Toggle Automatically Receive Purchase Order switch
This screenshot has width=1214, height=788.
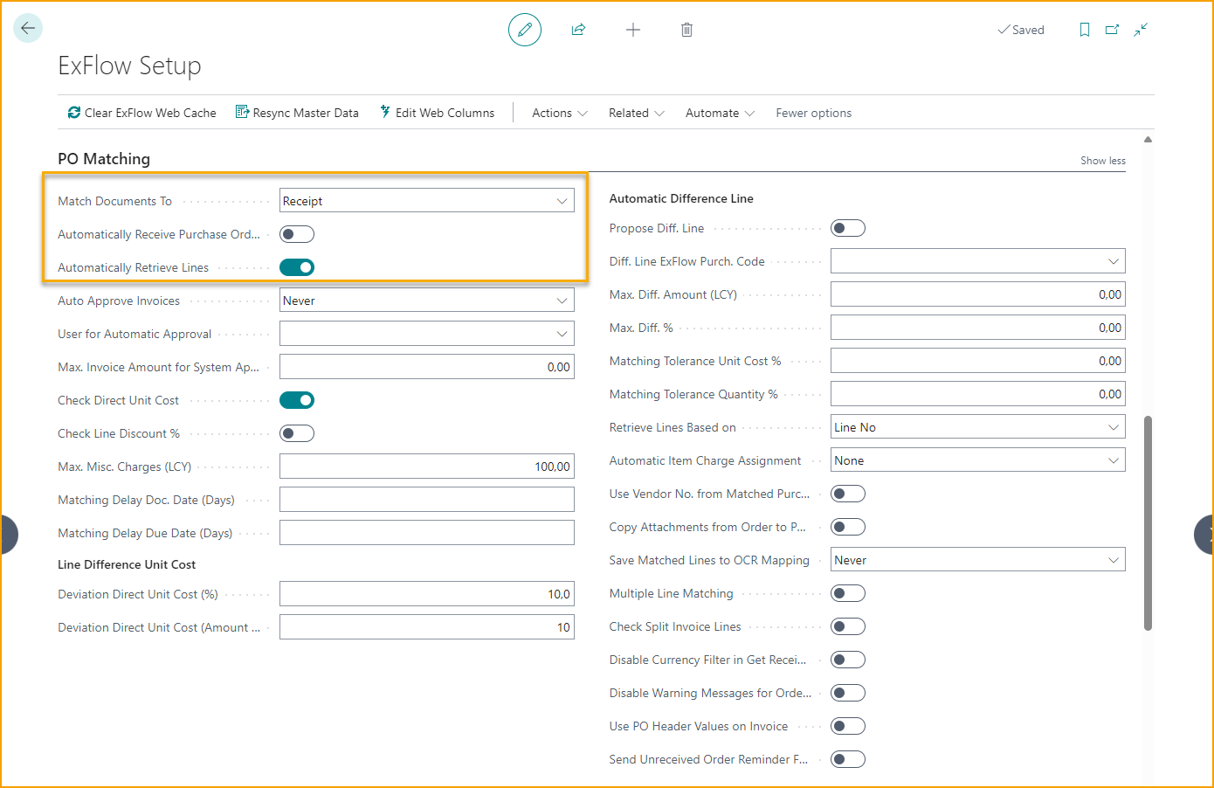(297, 234)
